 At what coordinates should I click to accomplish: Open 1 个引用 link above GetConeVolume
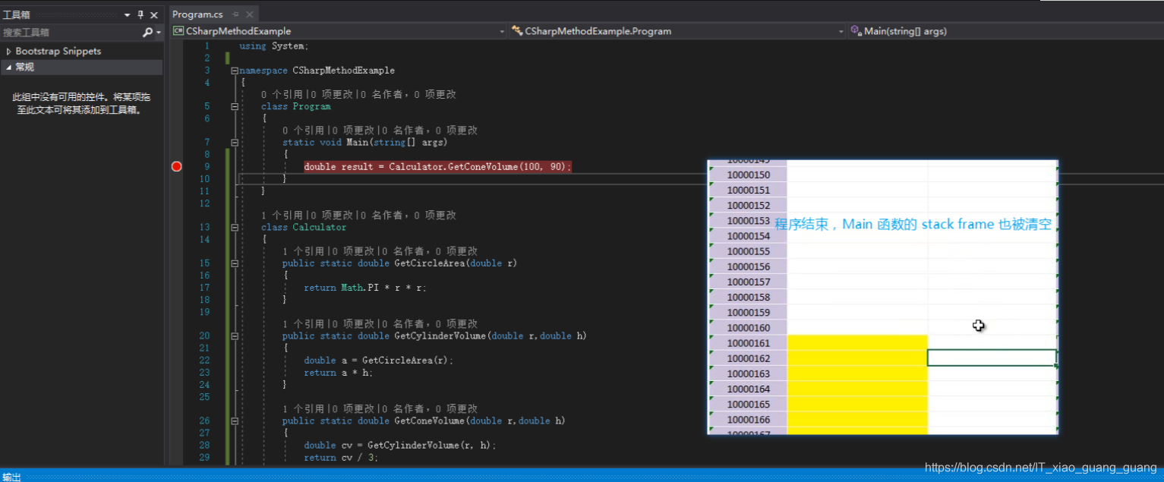[303, 409]
